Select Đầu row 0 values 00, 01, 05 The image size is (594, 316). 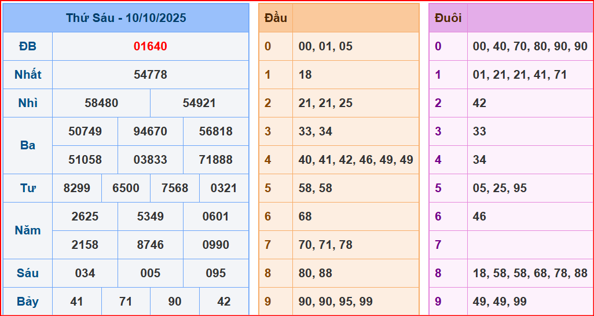325,46
